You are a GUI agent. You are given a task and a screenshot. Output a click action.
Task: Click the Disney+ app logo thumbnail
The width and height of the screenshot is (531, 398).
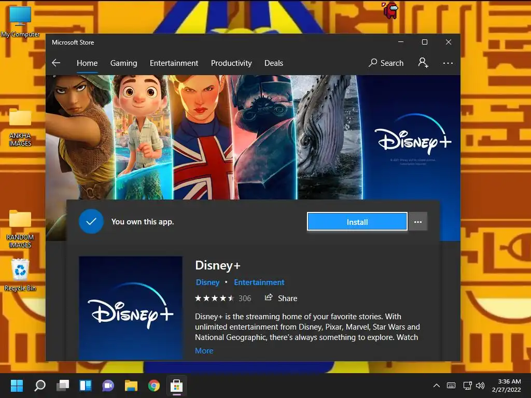(x=131, y=308)
